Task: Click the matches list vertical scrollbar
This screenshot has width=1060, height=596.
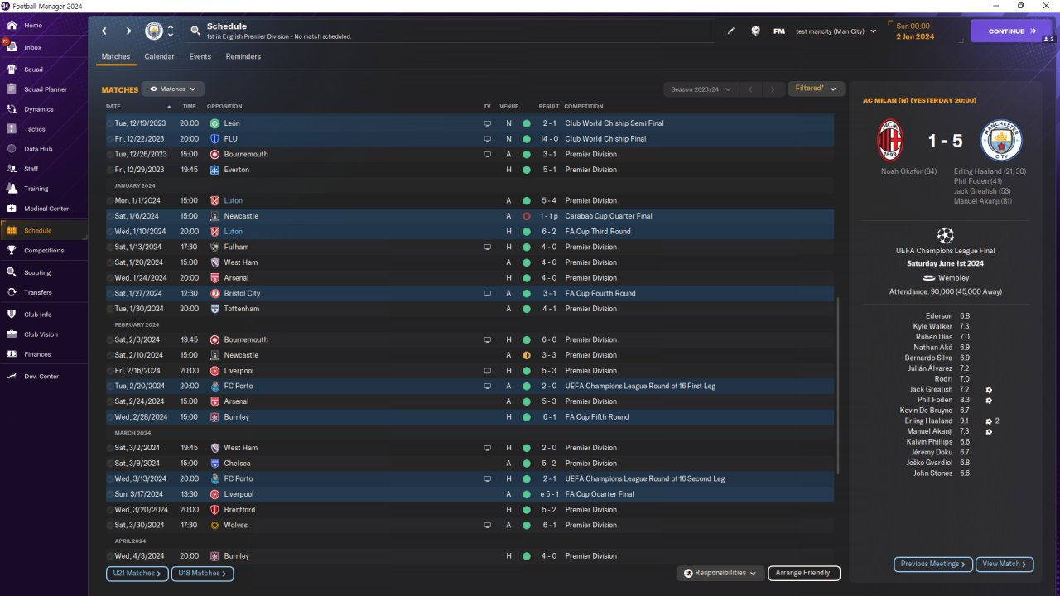Action: pyautogui.click(x=838, y=387)
